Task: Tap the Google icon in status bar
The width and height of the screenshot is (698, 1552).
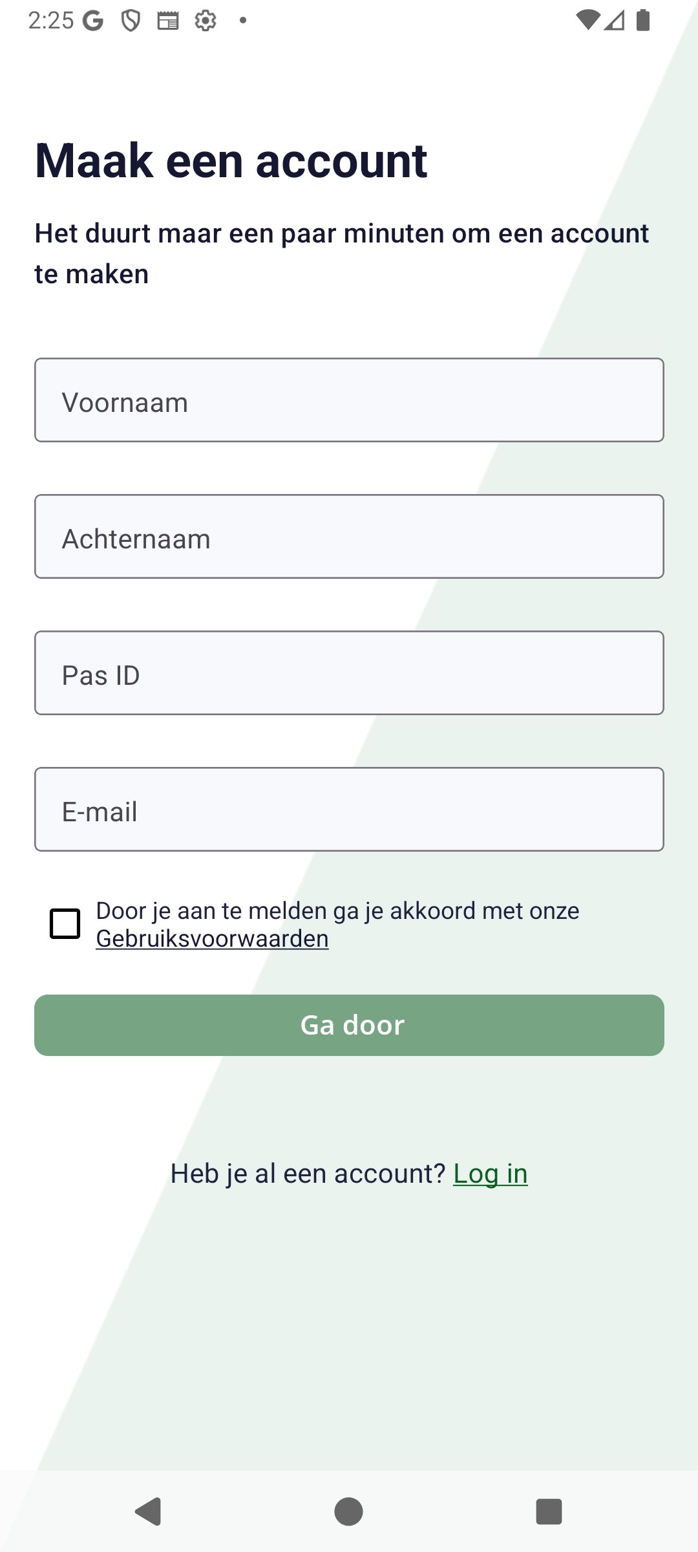Action: [93, 21]
